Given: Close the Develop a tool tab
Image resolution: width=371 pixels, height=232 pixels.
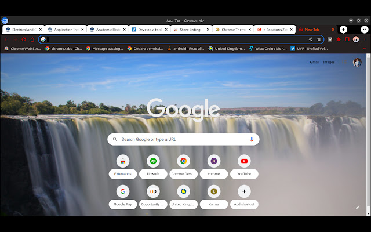Looking at the screenshot, I should [x=166, y=30].
